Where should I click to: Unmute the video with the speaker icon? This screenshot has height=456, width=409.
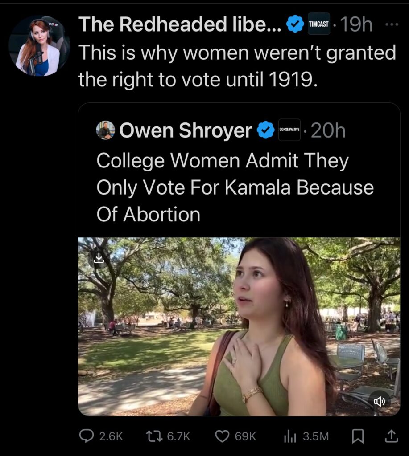380,402
